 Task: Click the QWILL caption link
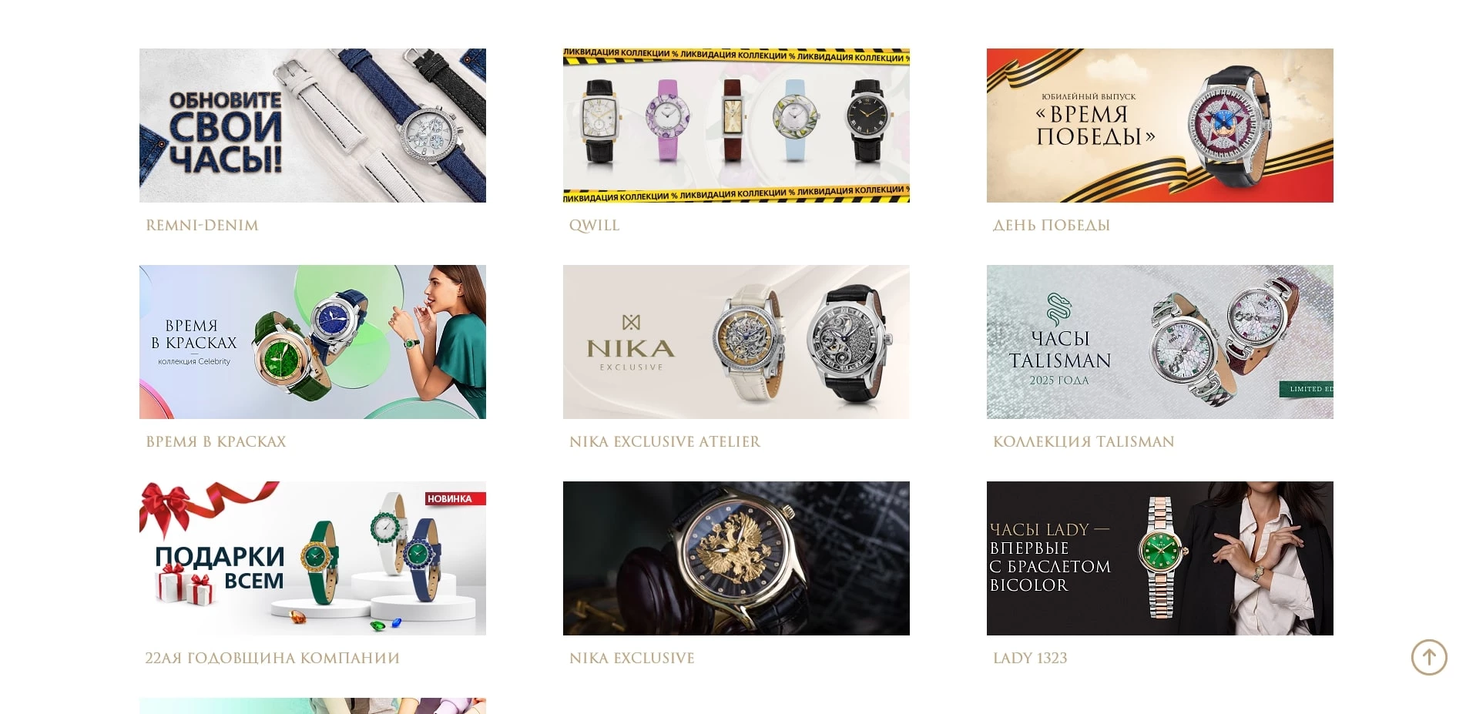594,225
